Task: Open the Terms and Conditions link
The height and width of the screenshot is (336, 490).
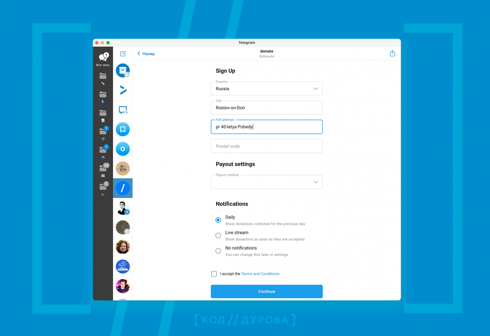Action: click(x=260, y=274)
